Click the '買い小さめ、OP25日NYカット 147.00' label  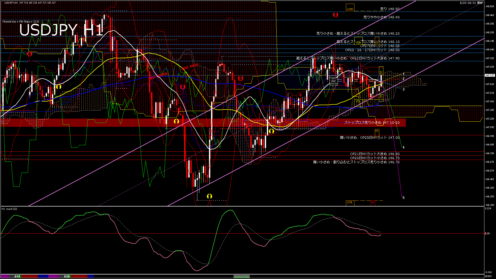tap(370, 137)
